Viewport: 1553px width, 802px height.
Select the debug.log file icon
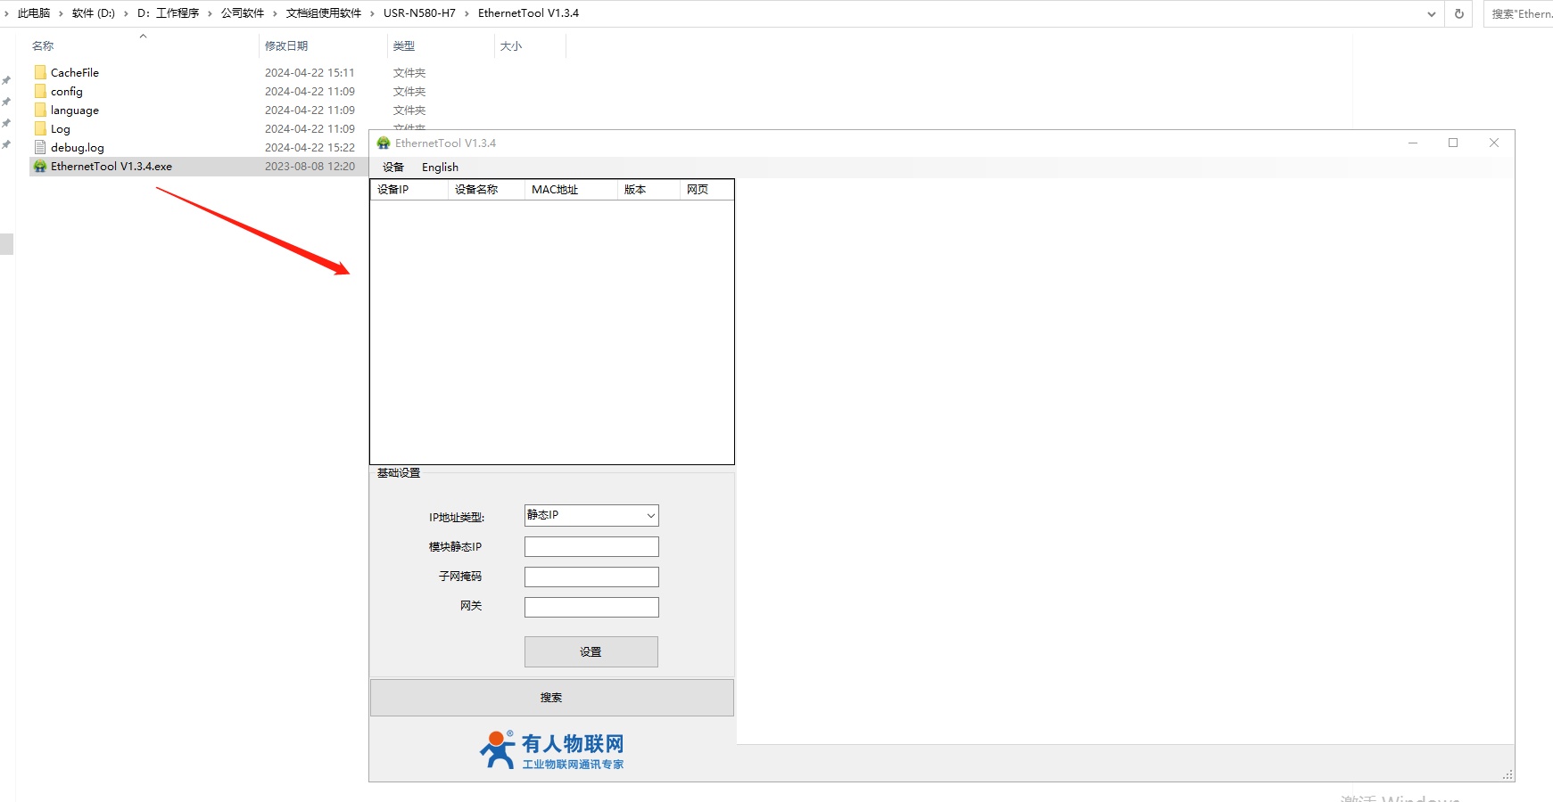pyautogui.click(x=40, y=147)
